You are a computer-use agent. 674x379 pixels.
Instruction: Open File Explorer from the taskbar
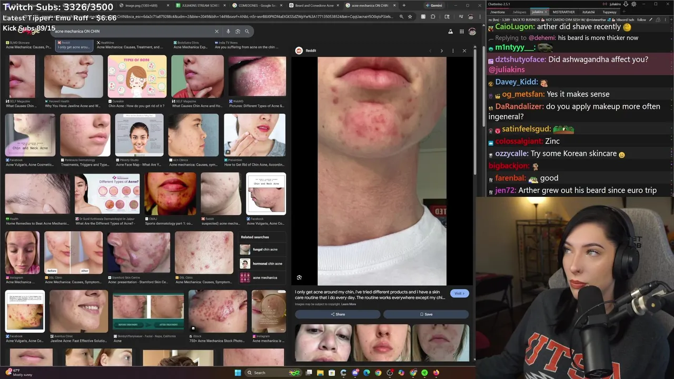pos(320,373)
